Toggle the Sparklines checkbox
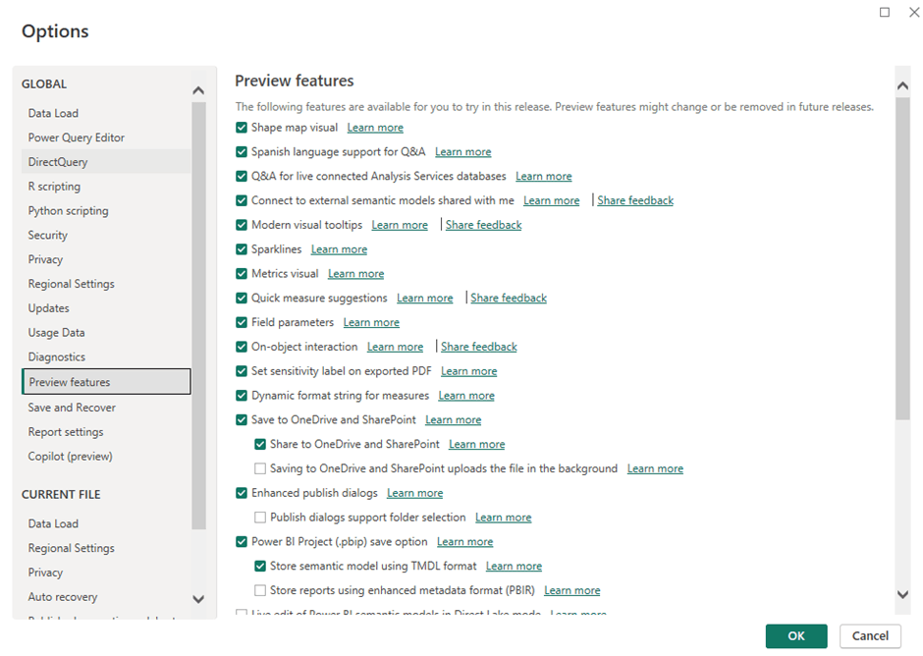923x656 pixels. coord(242,249)
